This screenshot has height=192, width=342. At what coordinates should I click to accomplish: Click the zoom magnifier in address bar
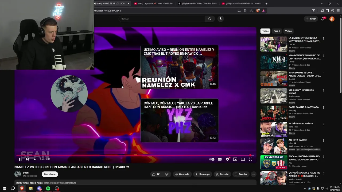245,11
